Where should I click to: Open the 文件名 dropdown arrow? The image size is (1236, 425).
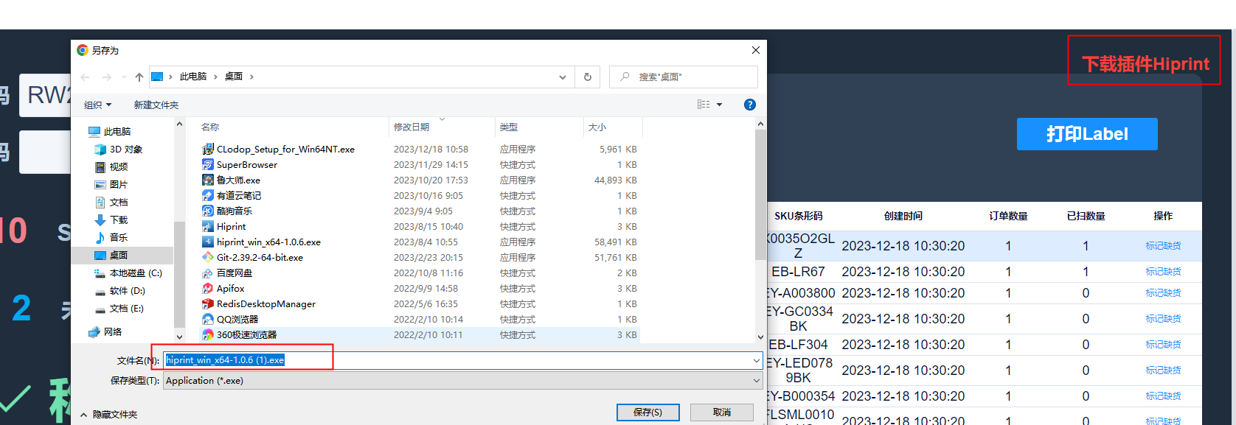click(756, 360)
